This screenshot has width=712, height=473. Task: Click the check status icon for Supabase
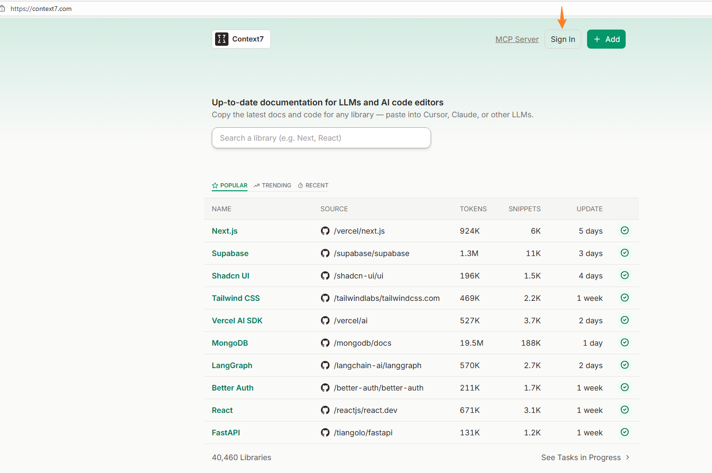(x=625, y=253)
